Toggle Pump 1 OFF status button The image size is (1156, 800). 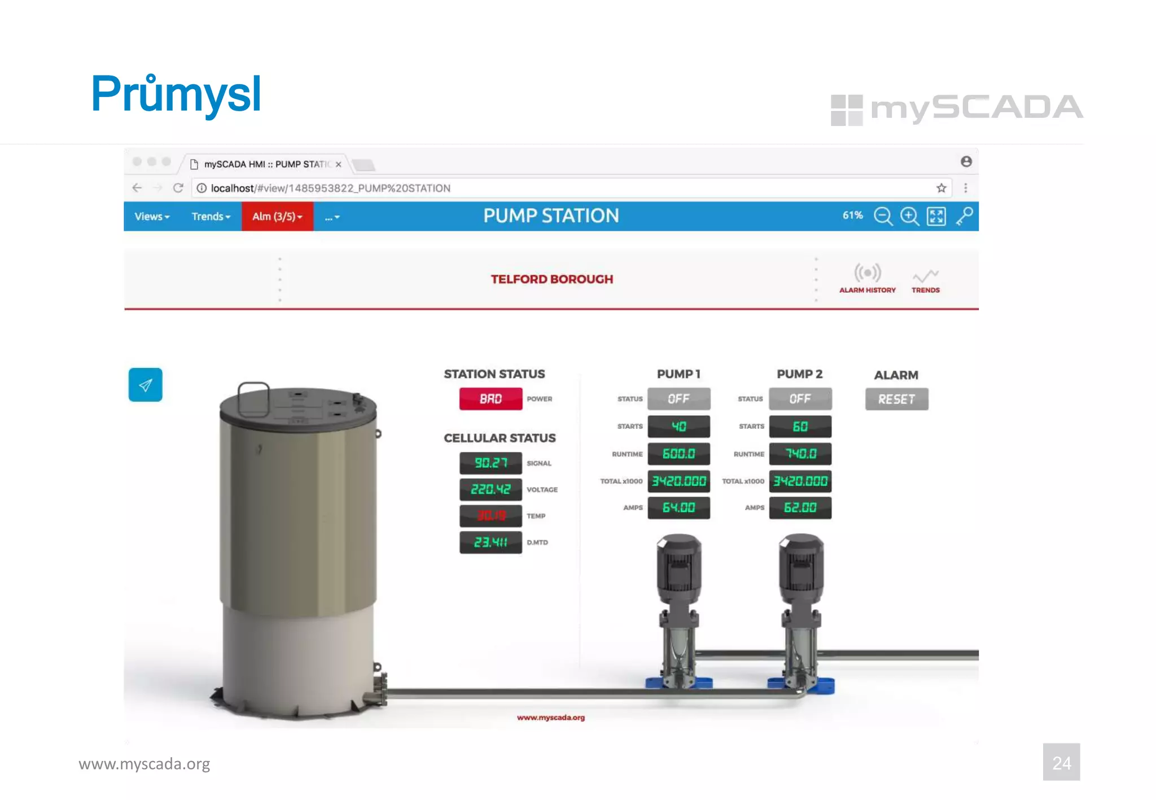[x=678, y=399]
